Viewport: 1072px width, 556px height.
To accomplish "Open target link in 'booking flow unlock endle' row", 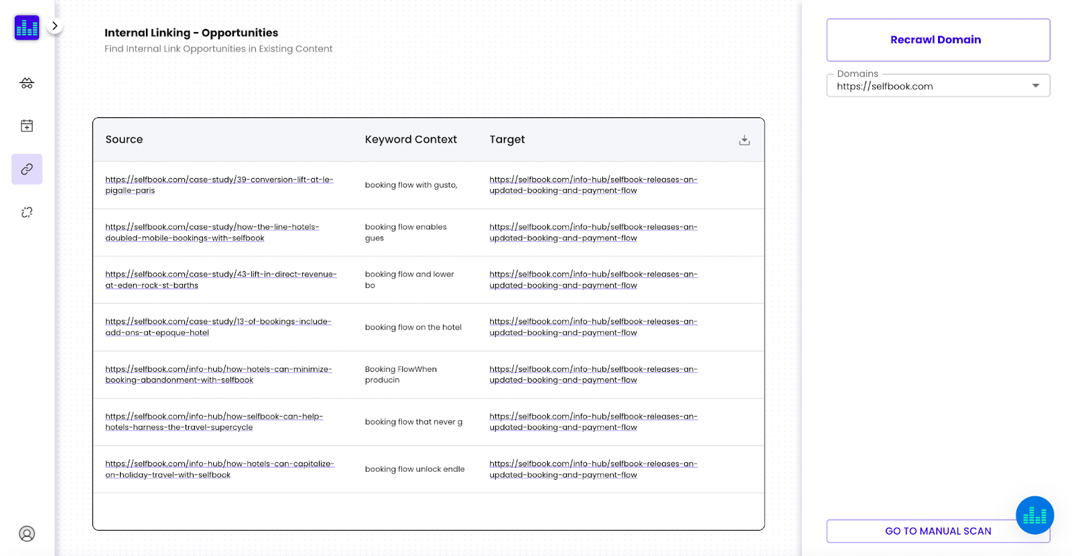I will (x=594, y=469).
